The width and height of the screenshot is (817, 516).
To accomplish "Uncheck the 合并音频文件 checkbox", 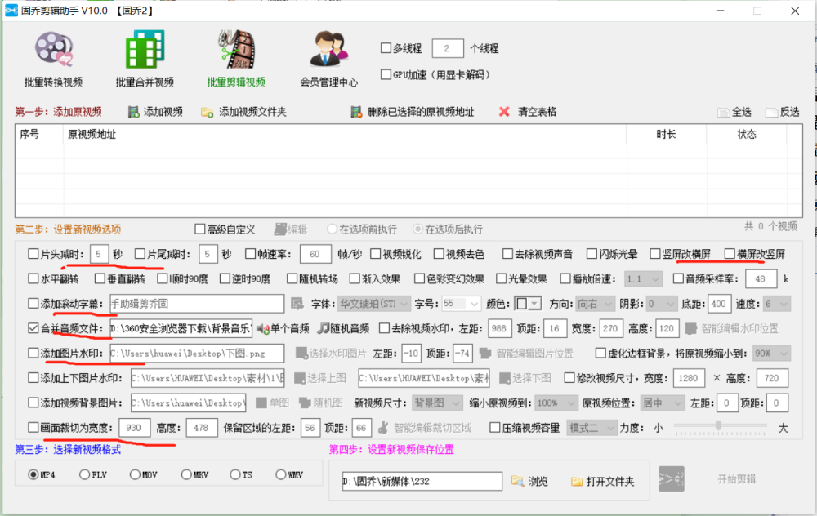I will point(33,328).
